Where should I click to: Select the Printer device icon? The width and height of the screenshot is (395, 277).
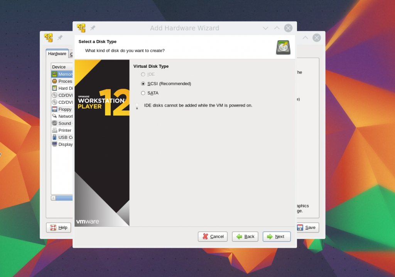tap(54, 130)
